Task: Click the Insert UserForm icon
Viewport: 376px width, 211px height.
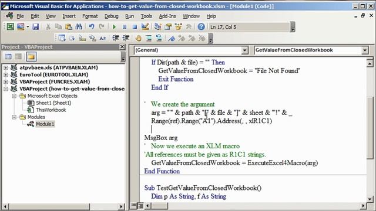Action: click(x=21, y=26)
